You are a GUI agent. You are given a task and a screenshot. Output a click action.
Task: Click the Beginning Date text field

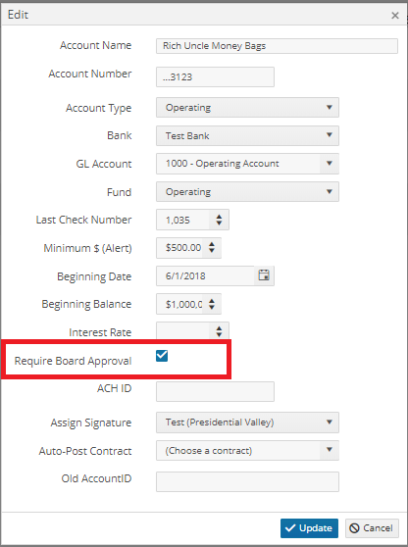click(x=205, y=275)
